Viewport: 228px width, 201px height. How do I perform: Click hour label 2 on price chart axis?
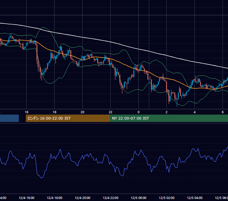pos(167,112)
